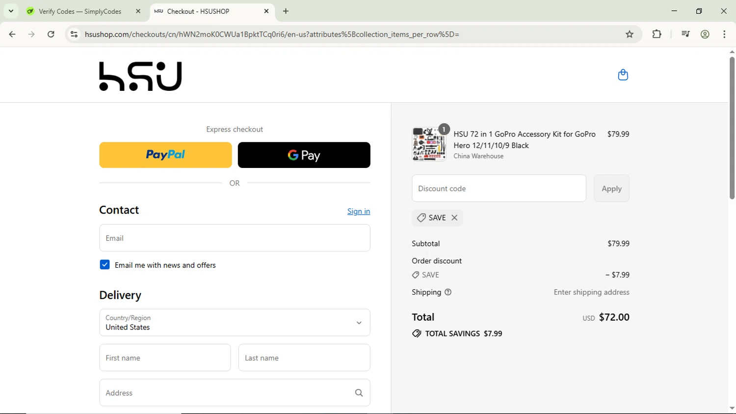Click the product title HSU 72 in 1 GoPro

click(525, 139)
